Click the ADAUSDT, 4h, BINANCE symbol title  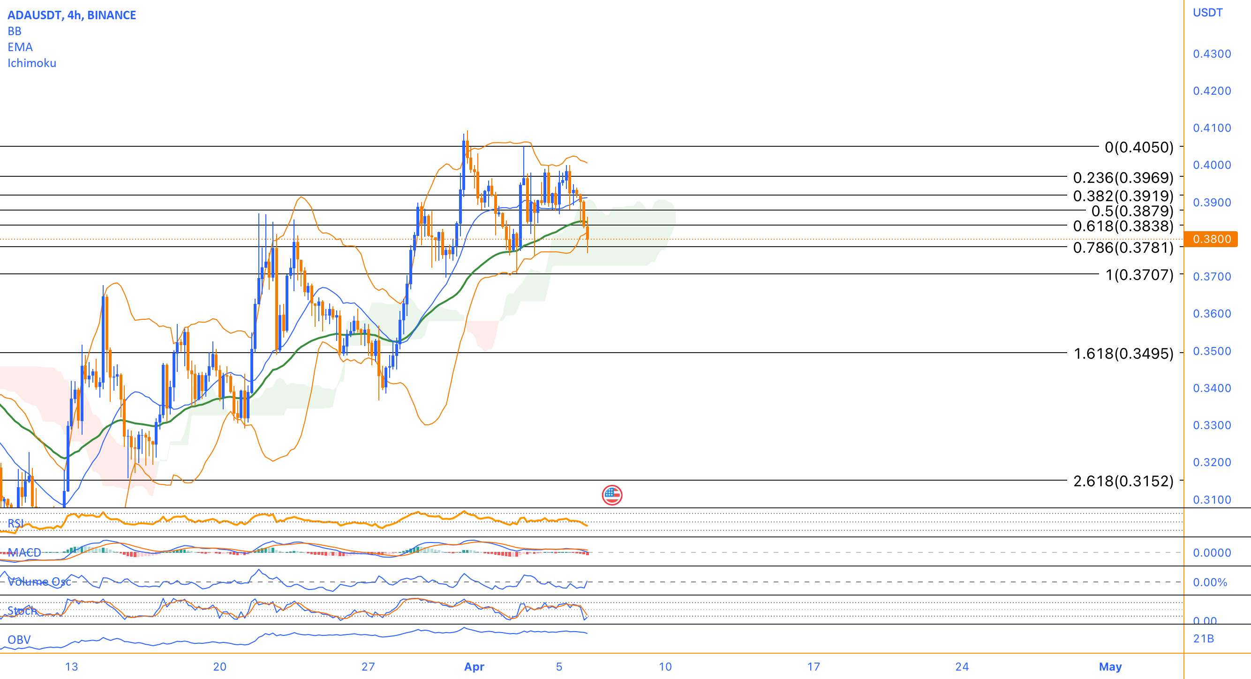tap(72, 15)
